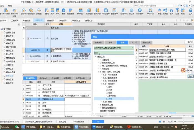
Task: Select 混凝土工程 in the project tree
Action: [x=11, y=40]
